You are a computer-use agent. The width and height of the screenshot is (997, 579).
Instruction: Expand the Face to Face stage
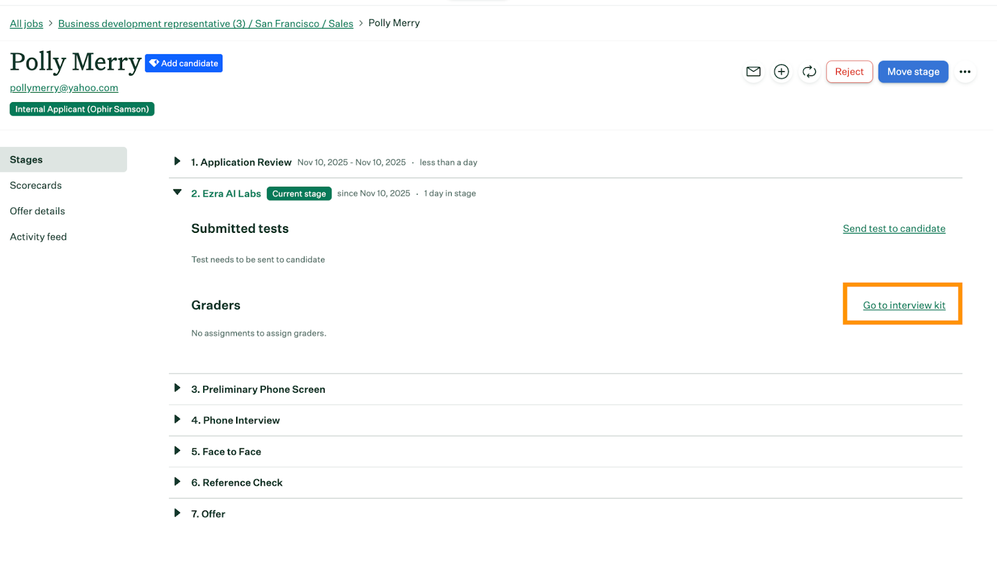pyautogui.click(x=177, y=451)
